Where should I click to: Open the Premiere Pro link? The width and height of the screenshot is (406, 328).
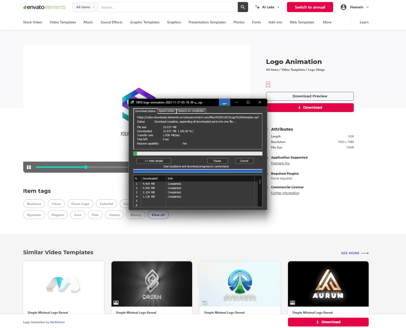280,163
